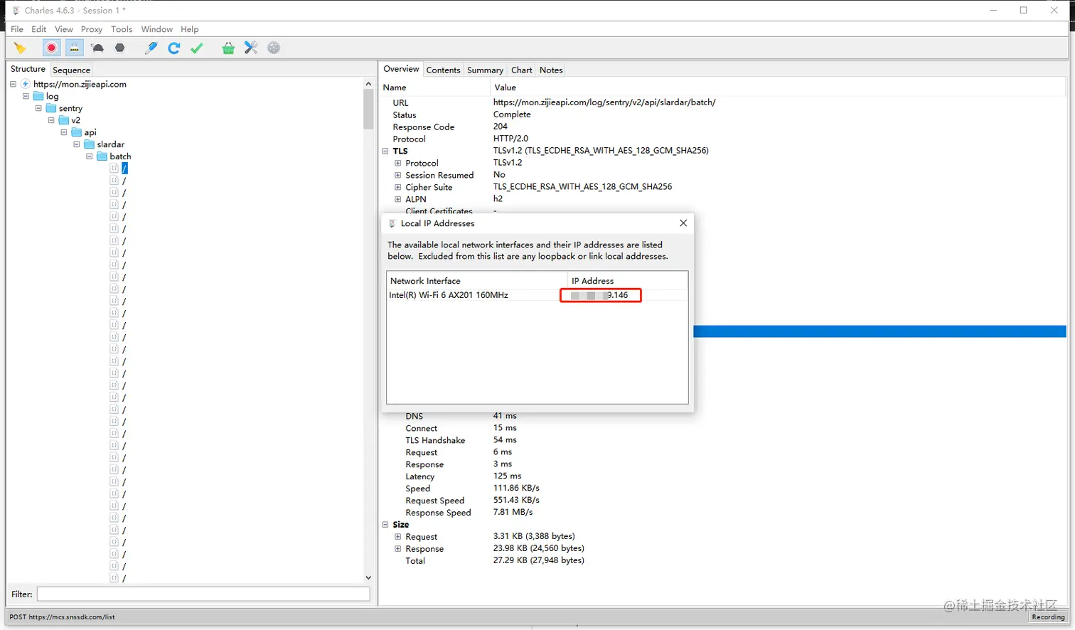The image size is (1075, 630).
Task: Open the File menu
Action: click(x=17, y=29)
